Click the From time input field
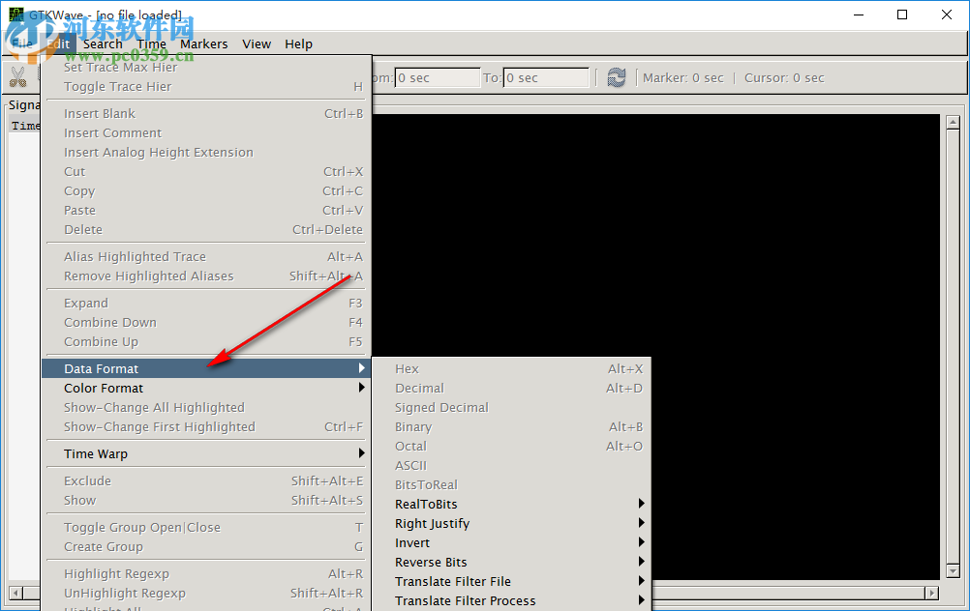 (437, 78)
